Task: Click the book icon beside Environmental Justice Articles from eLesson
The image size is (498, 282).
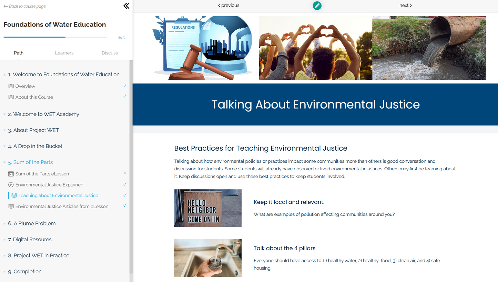Action: [x=11, y=206]
